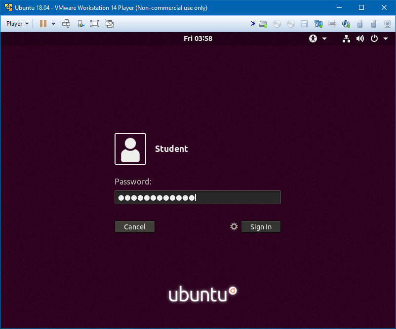This screenshot has width=396, height=329.
Task: Pause the virtual machine
Action: (43, 24)
